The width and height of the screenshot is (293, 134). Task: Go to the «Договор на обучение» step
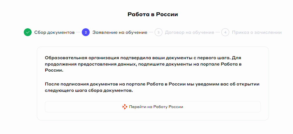189,32
